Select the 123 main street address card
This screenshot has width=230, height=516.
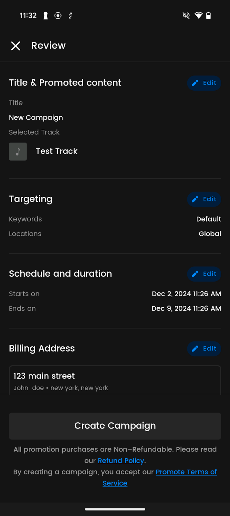tap(115, 381)
